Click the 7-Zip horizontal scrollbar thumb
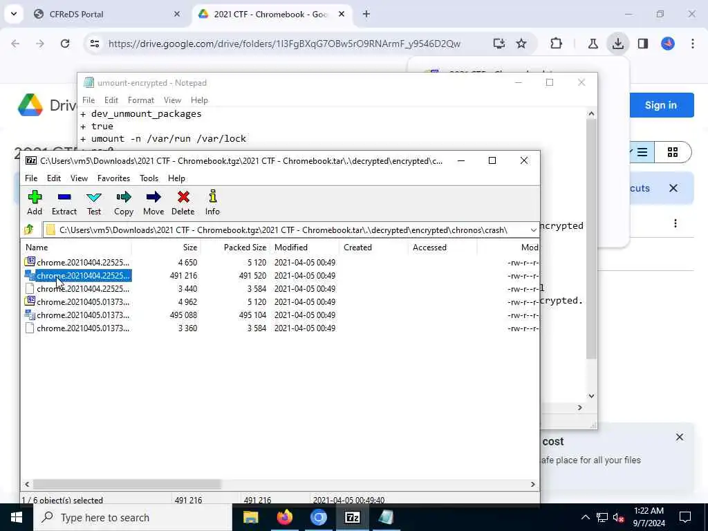 (127, 484)
